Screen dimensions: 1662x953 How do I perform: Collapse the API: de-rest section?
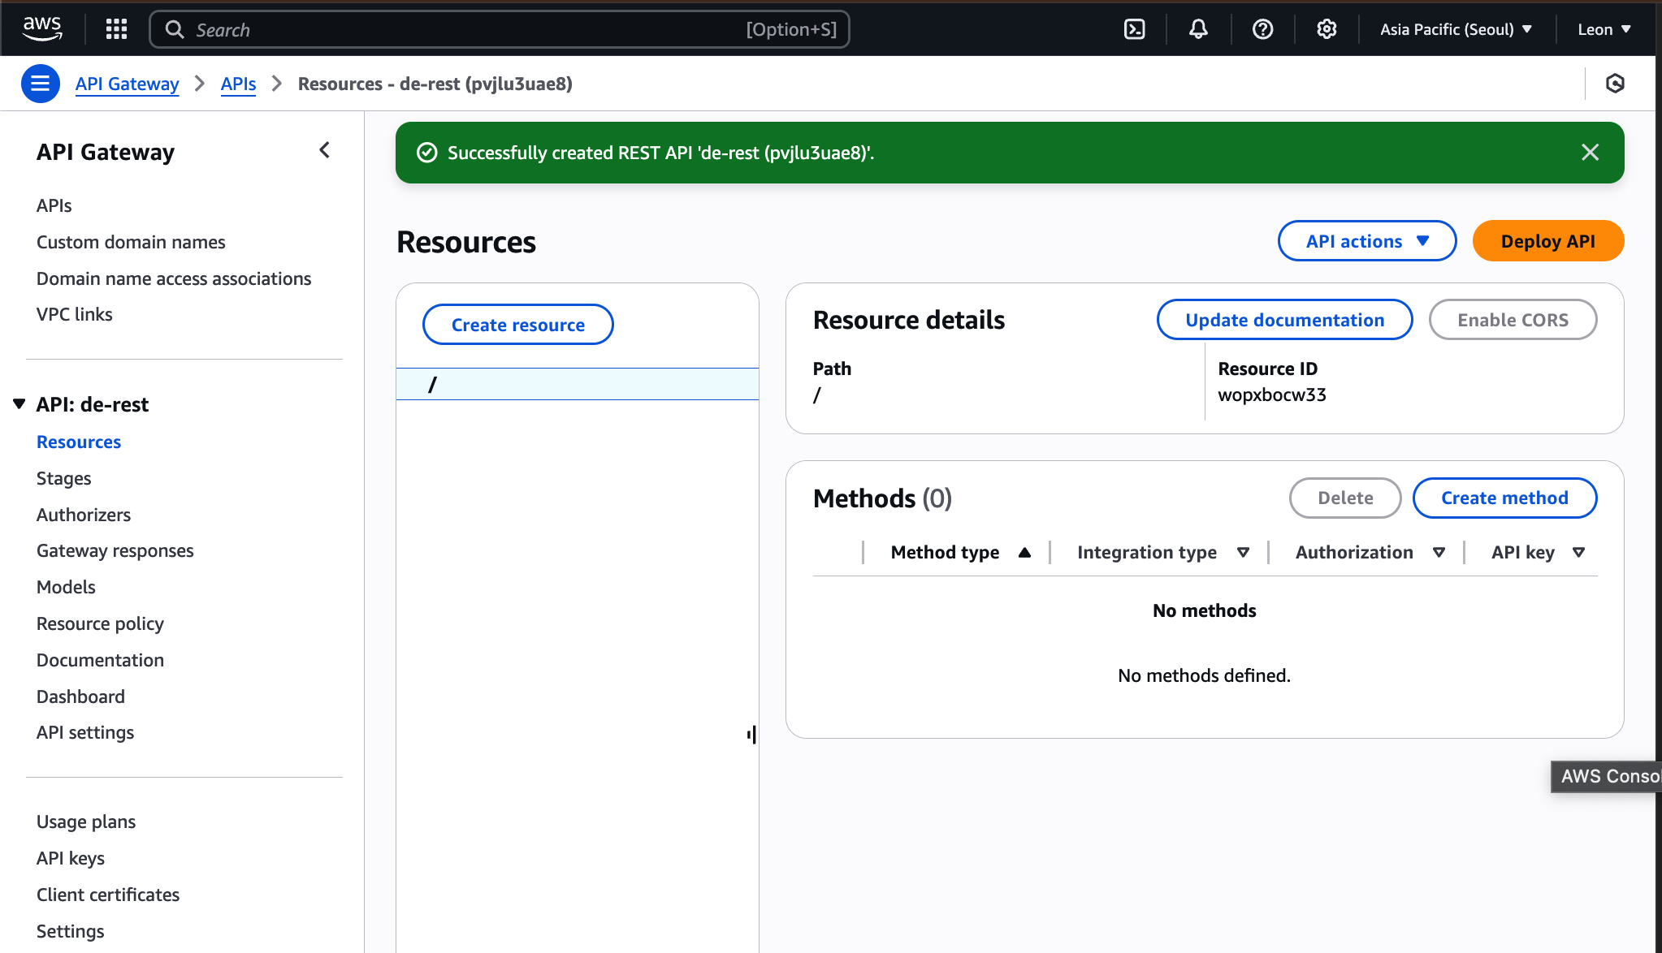tap(19, 404)
